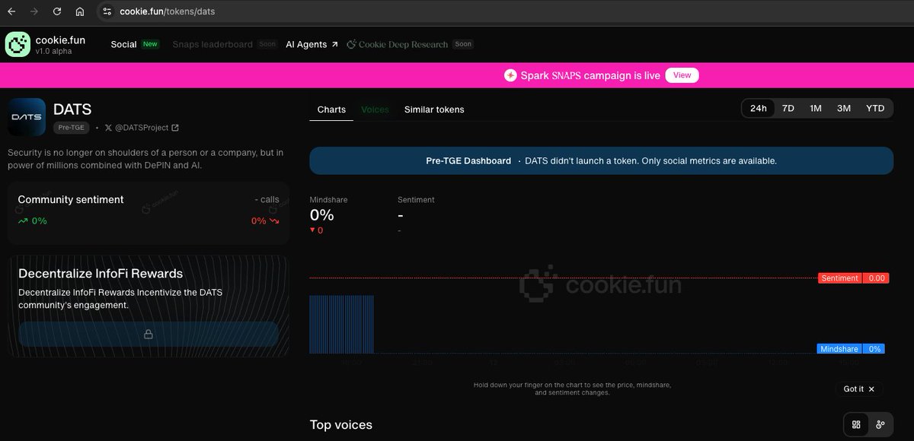The height and width of the screenshot is (441, 914).
Task: Click the DATS token name heading
Action: tap(72, 109)
